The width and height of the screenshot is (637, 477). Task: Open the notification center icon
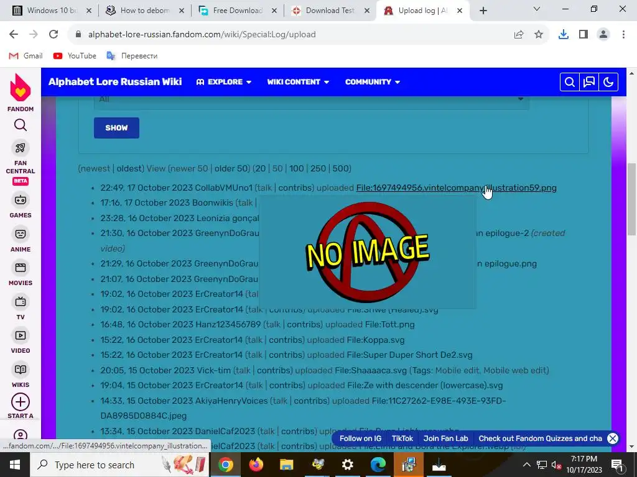coord(618,465)
